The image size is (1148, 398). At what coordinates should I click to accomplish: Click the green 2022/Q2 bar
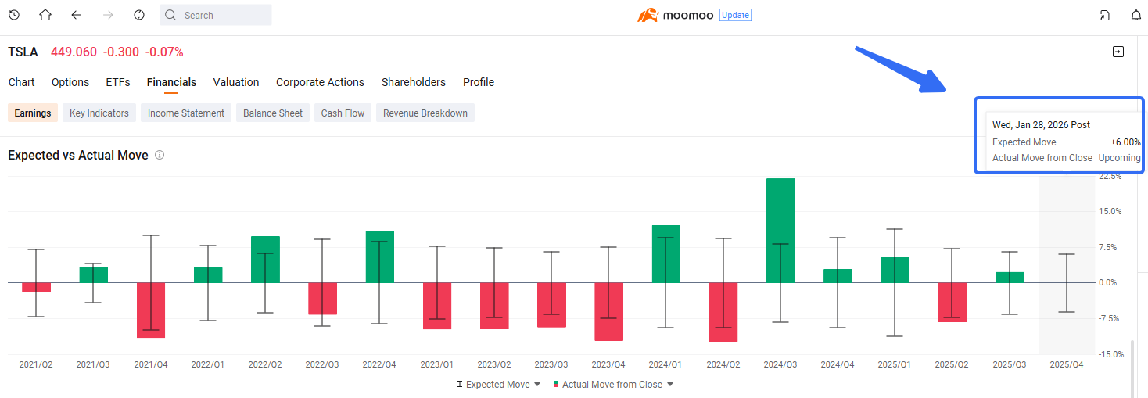(265, 260)
